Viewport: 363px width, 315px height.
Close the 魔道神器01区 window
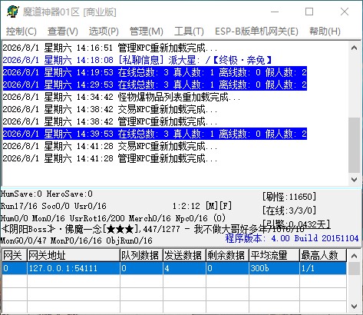[345, 12]
